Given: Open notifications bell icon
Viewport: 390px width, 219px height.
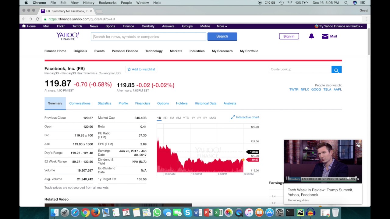Looking at the screenshot, I should tap(311, 36).
